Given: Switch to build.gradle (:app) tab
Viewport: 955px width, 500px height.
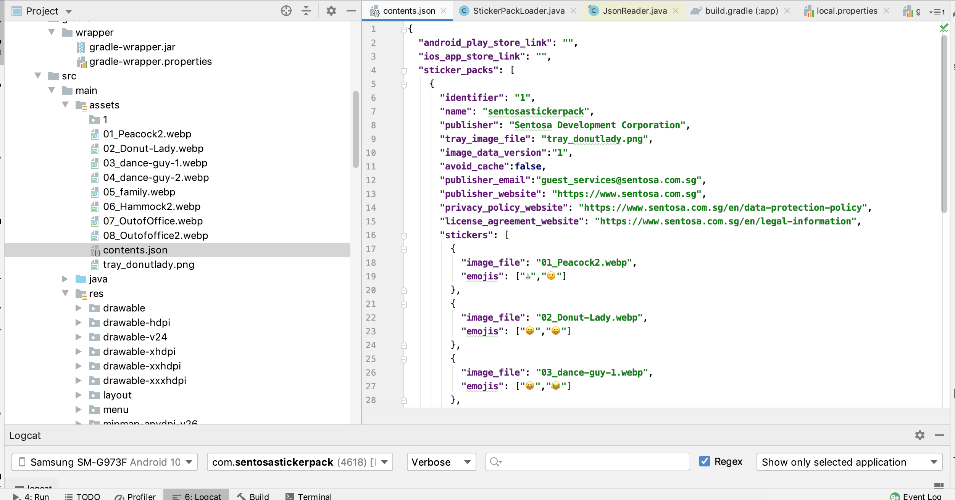Looking at the screenshot, I should pyautogui.click(x=741, y=11).
